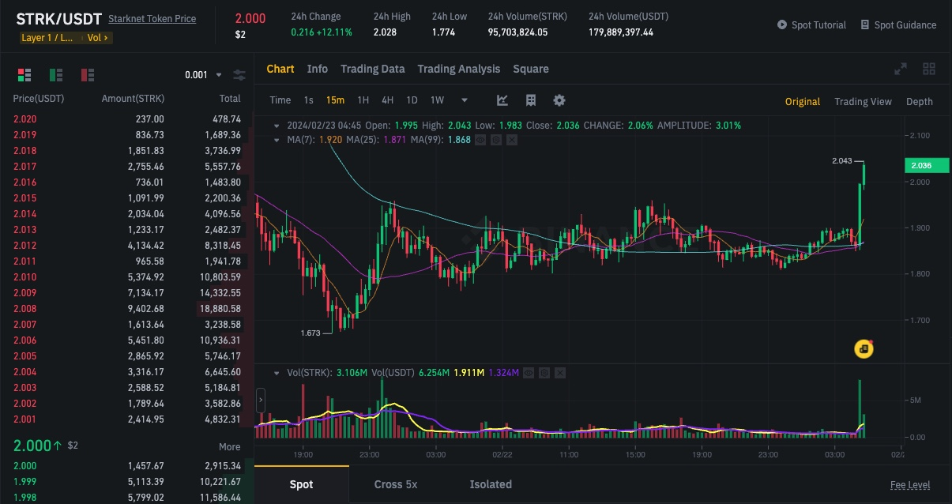952x504 pixels.
Task: Select the 1W chart interval
Action: (x=437, y=100)
